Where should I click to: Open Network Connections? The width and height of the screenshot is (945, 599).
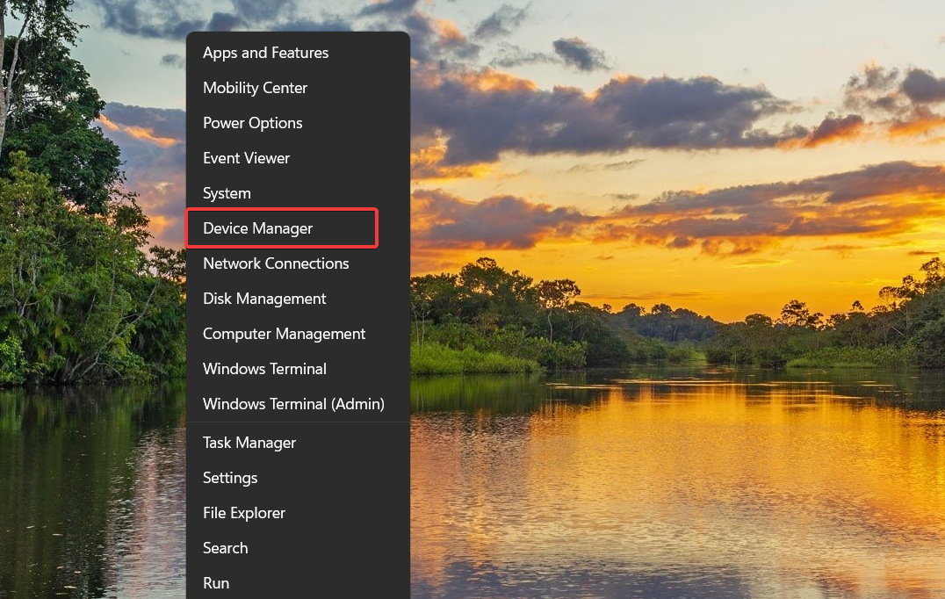coord(275,263)
